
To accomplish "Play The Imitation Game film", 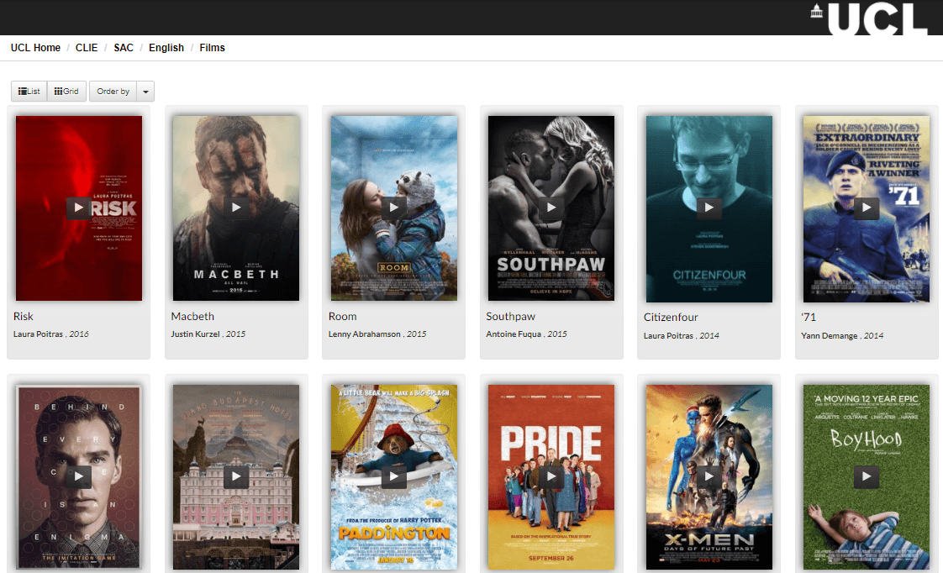I will pyautogui.click(x=79, y=476).
